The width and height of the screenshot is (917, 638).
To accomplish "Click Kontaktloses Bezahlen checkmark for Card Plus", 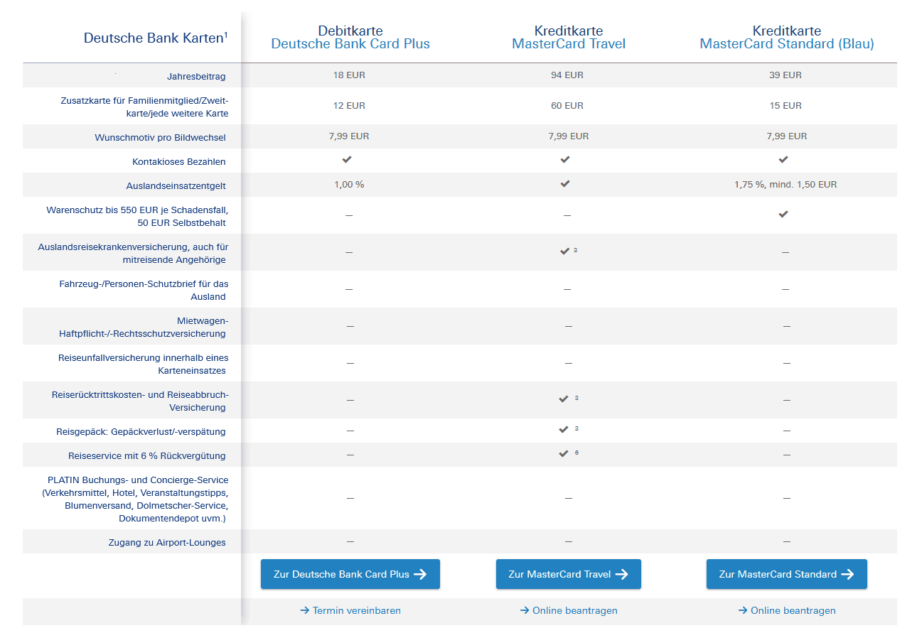I will point(348,159).
